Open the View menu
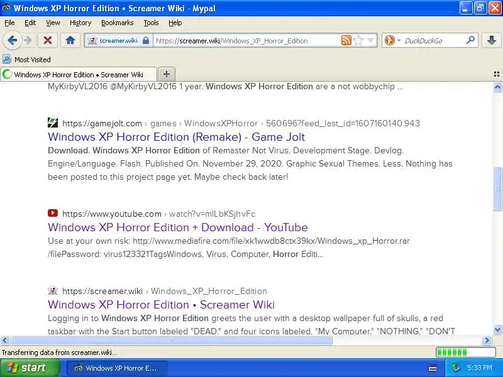This screenshot has width=503, height=377. (x=53, y=23)
